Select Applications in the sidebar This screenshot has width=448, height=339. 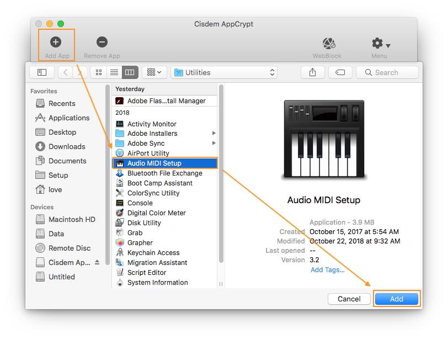[x=62, y=118]
